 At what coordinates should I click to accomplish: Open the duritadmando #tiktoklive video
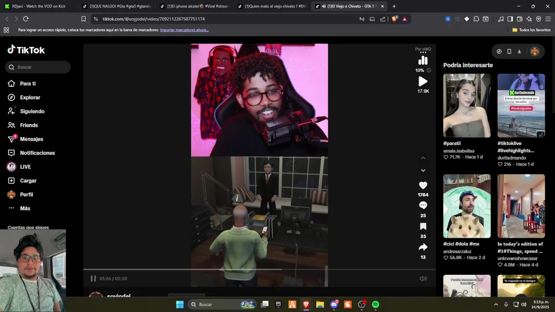coord(521,105)
